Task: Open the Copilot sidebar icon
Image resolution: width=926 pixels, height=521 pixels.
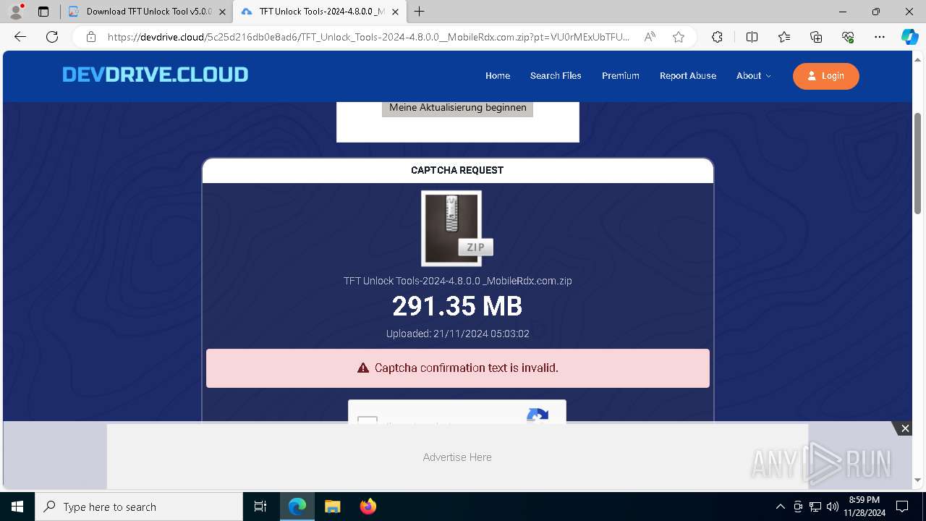Action: tap(909, 37)
